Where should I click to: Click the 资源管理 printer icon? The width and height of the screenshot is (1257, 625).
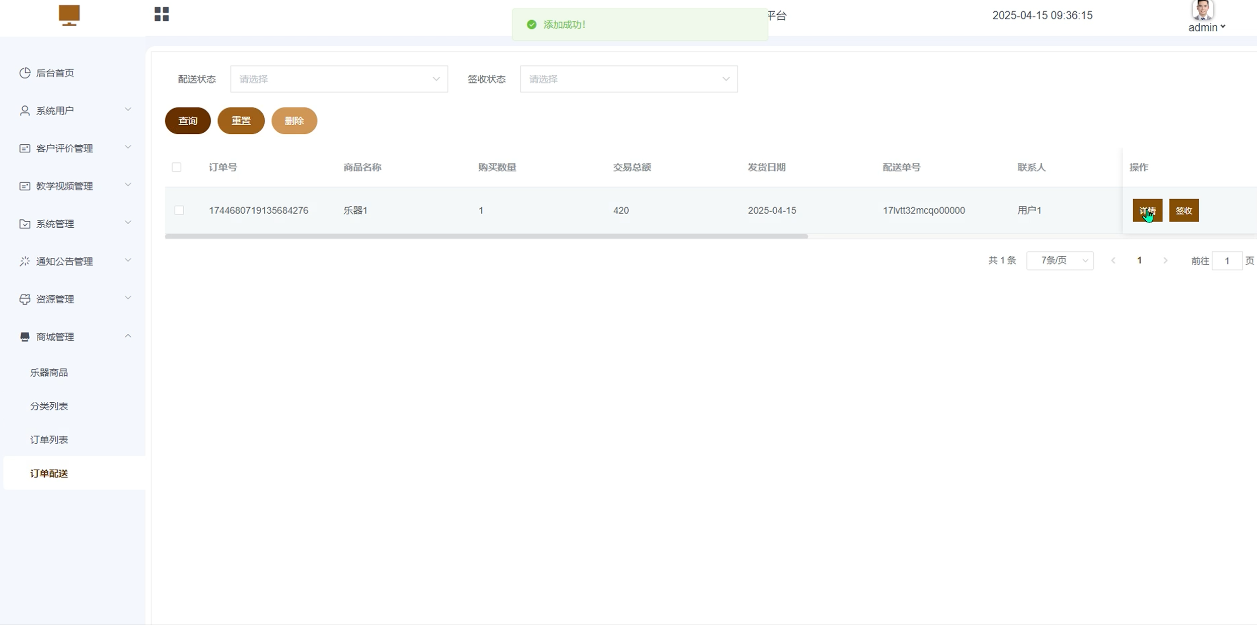[x=25, y=299]
